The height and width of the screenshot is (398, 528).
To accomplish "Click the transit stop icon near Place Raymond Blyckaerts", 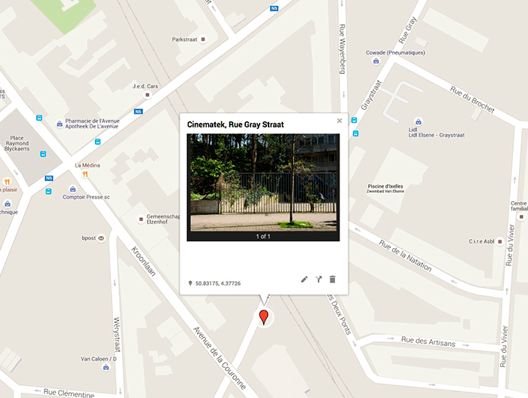I will [43, 154].
